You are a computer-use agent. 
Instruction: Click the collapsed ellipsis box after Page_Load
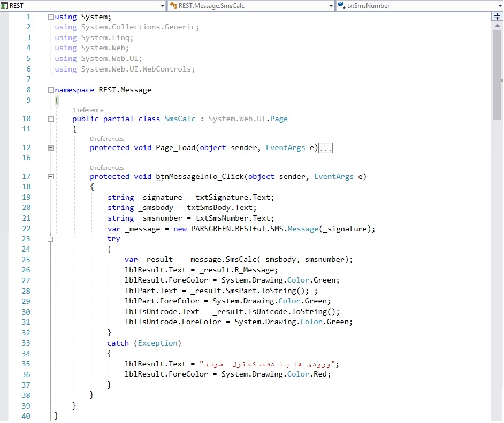click(325, 148)
